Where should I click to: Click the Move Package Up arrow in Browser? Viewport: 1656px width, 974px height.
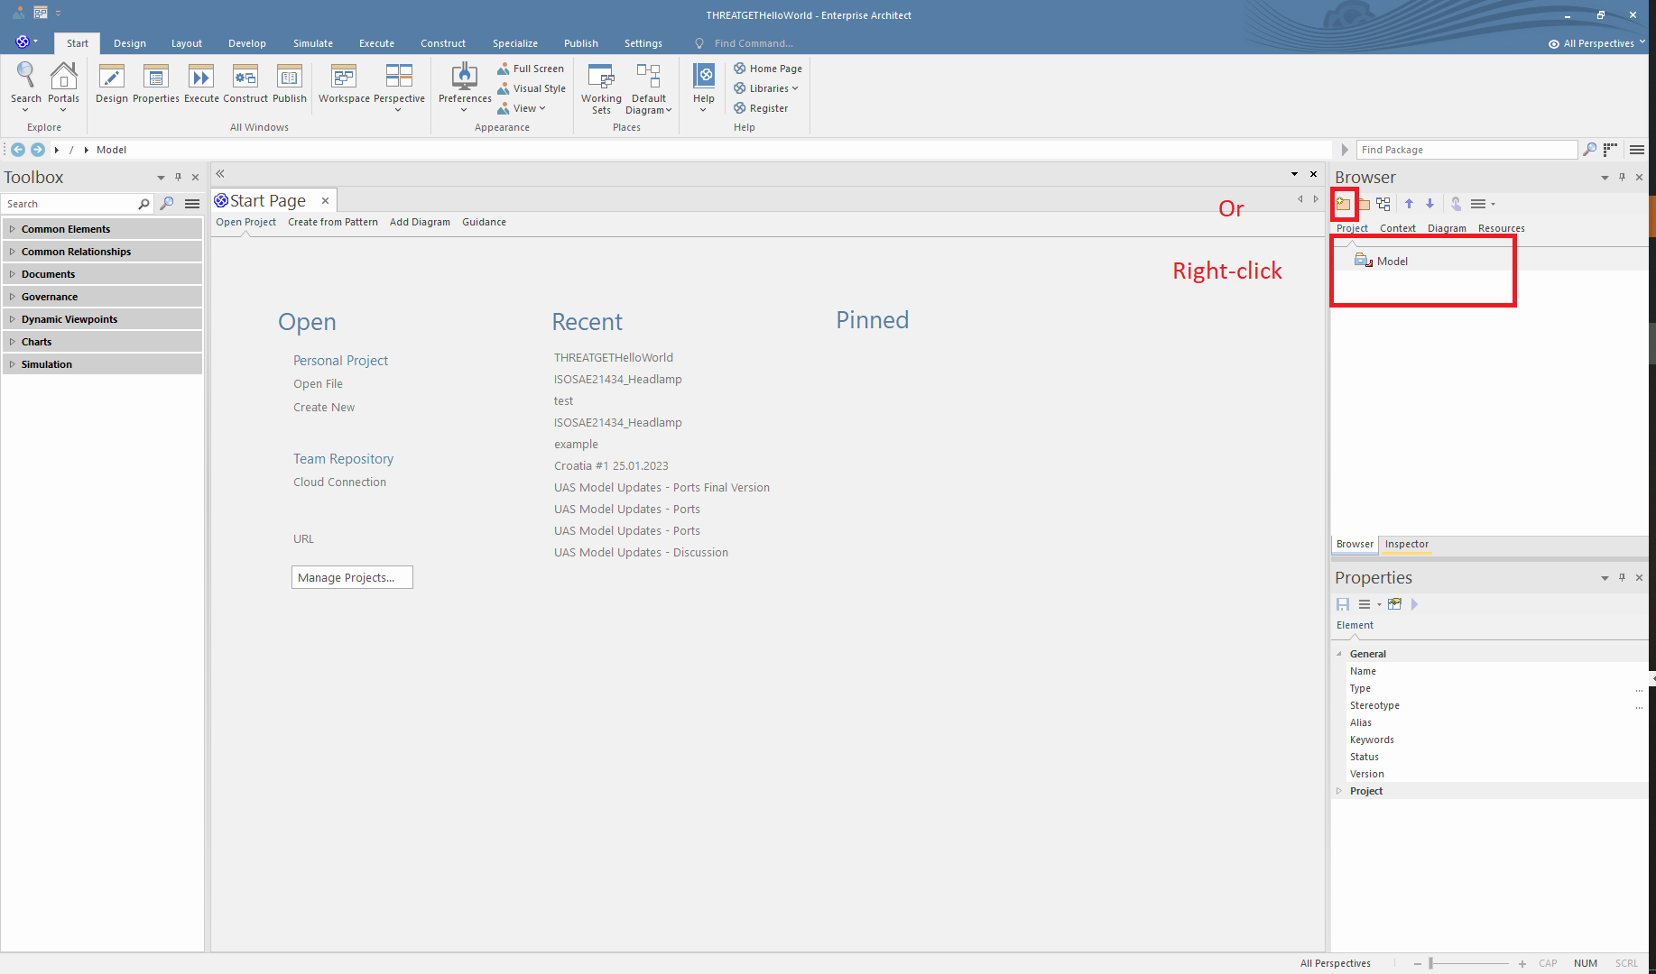[x=1409, y=204]
